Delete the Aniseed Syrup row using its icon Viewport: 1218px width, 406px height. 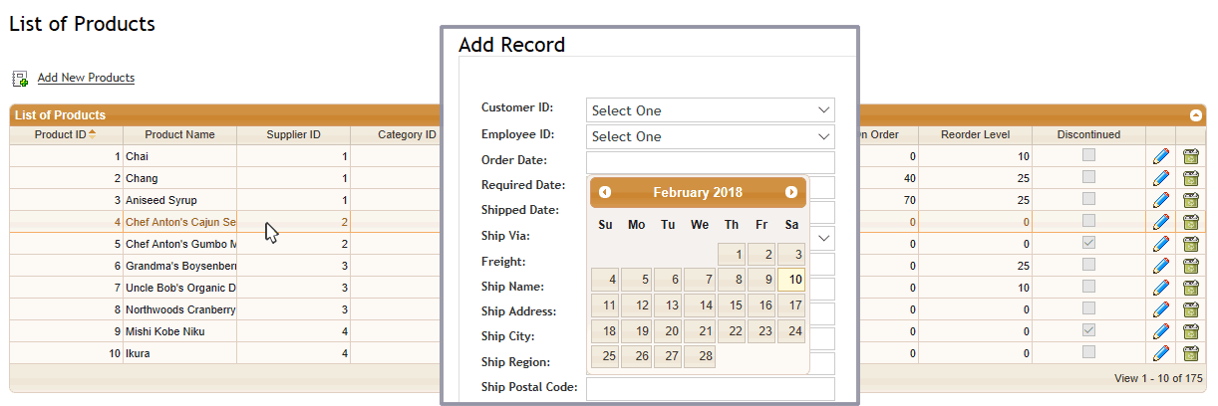[x=1191, y=200]
